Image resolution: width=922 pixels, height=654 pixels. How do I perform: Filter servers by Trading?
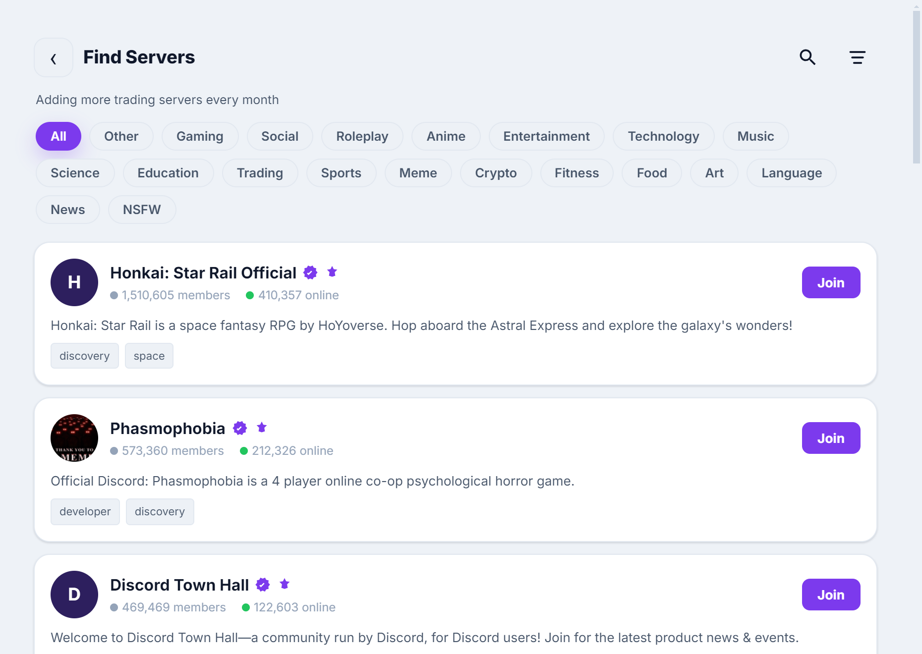point(260,173)
